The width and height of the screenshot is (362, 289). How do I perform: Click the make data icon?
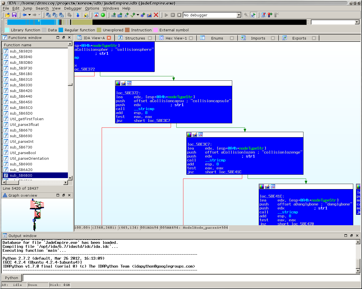click(x=120, y=15)
